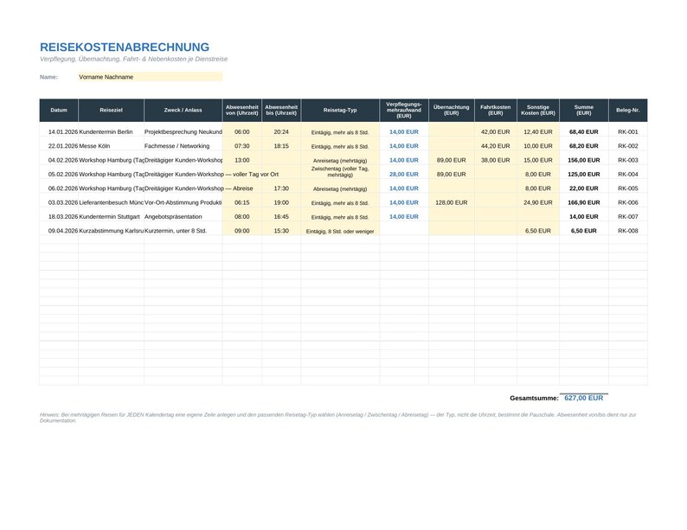Click the Gesamtsumme label

click(534, 399)
